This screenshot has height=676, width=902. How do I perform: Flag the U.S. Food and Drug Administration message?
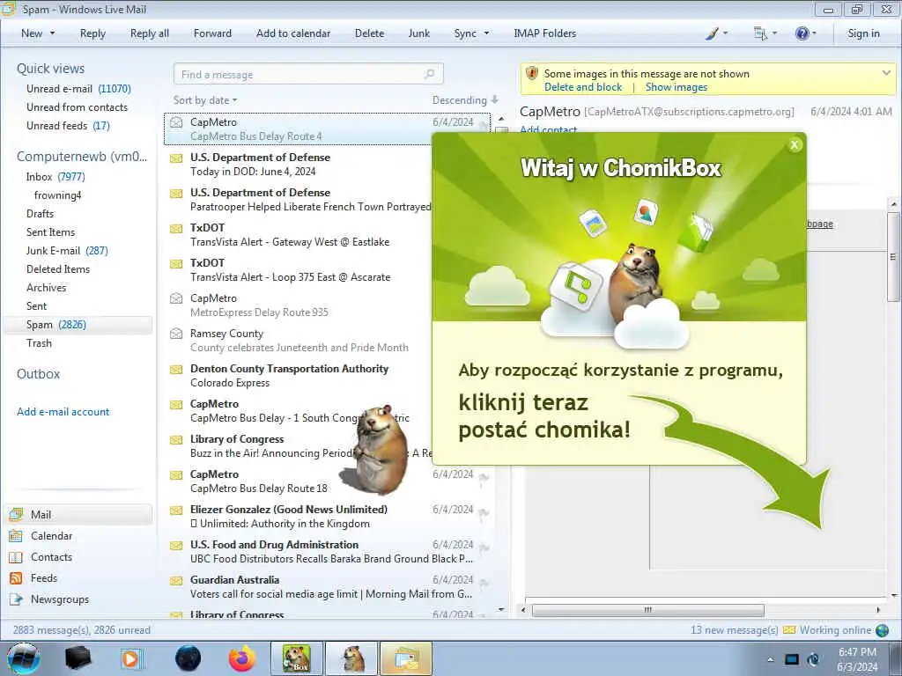[484, 547]
